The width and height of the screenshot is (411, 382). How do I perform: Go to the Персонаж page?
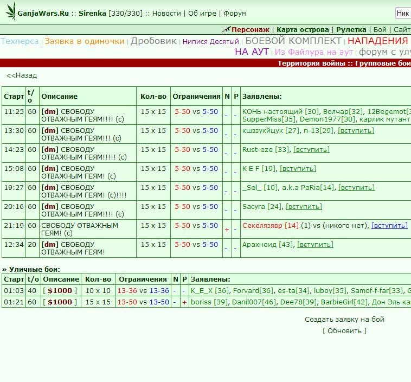click(251, 30)
